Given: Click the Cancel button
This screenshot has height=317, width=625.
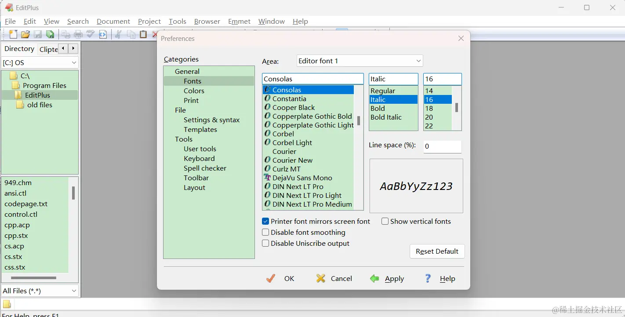Looking at the screenshot, I should click(334, 279).
